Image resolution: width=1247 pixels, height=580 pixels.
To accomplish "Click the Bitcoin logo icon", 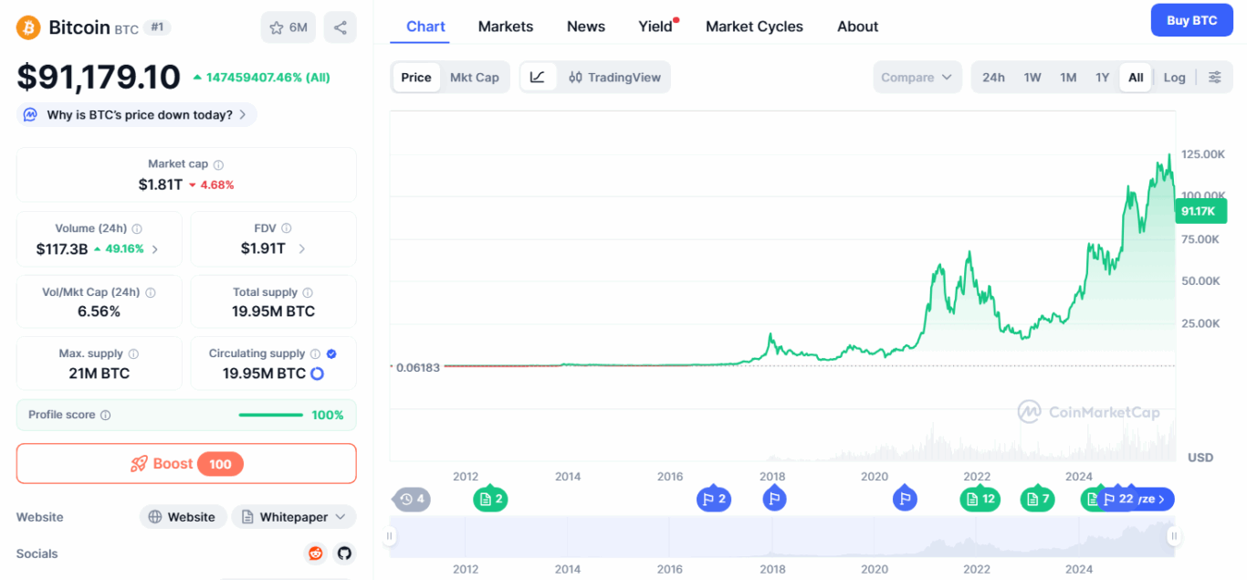I will [x=28, y=27].
